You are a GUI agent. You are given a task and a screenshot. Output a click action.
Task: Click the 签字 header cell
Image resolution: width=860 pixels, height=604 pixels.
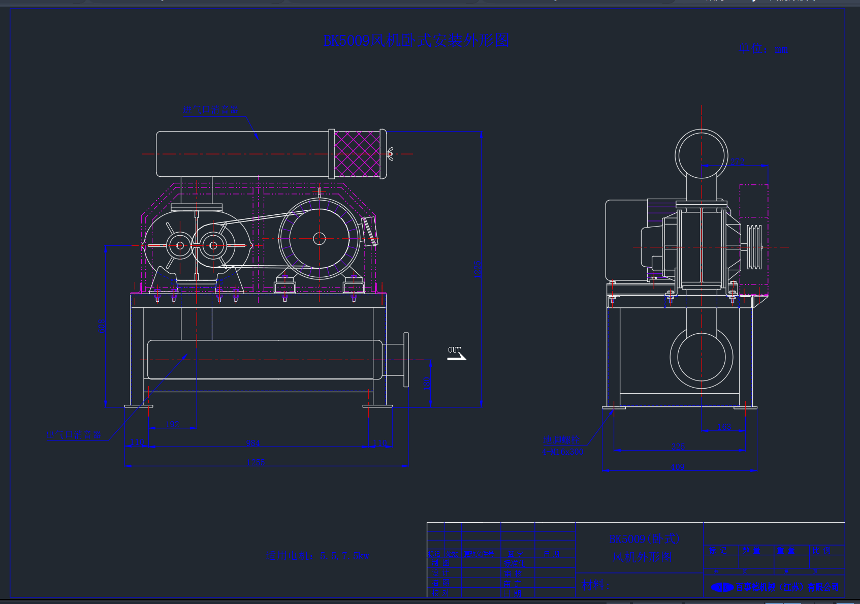[x=515, y=554]
